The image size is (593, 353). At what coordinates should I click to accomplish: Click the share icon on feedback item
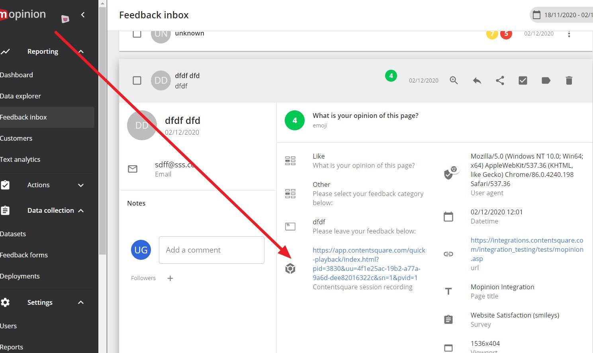tap(500, 80)
